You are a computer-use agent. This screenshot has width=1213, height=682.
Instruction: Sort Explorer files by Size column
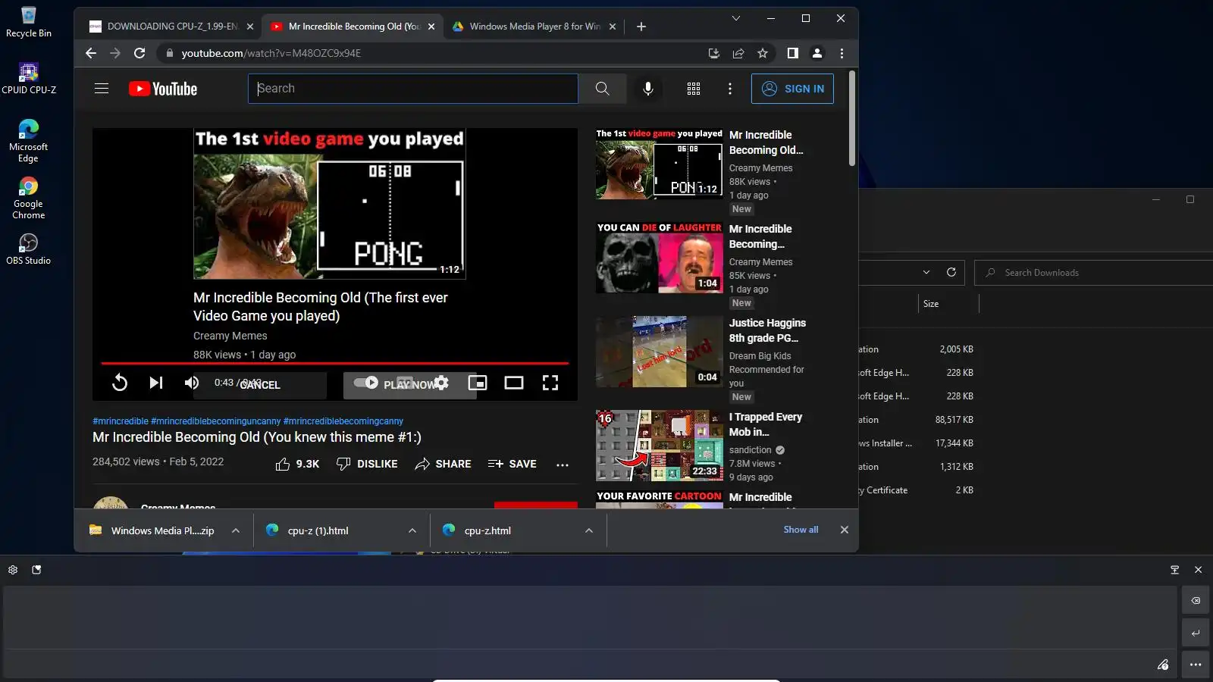tap(931, 304)
